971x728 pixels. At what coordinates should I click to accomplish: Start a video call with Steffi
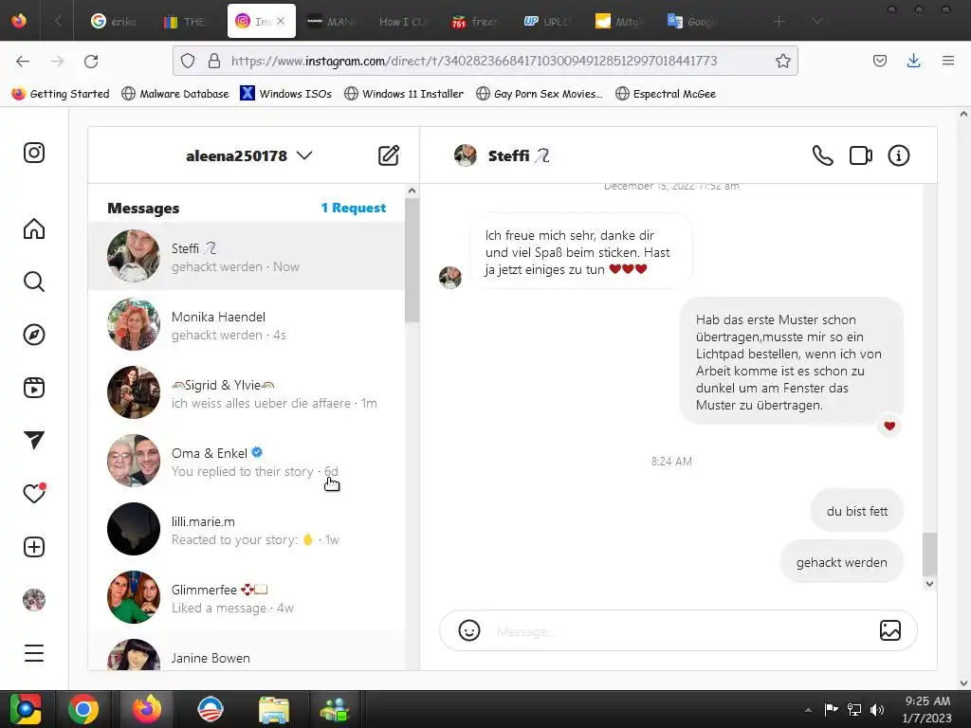click(861, 155)
